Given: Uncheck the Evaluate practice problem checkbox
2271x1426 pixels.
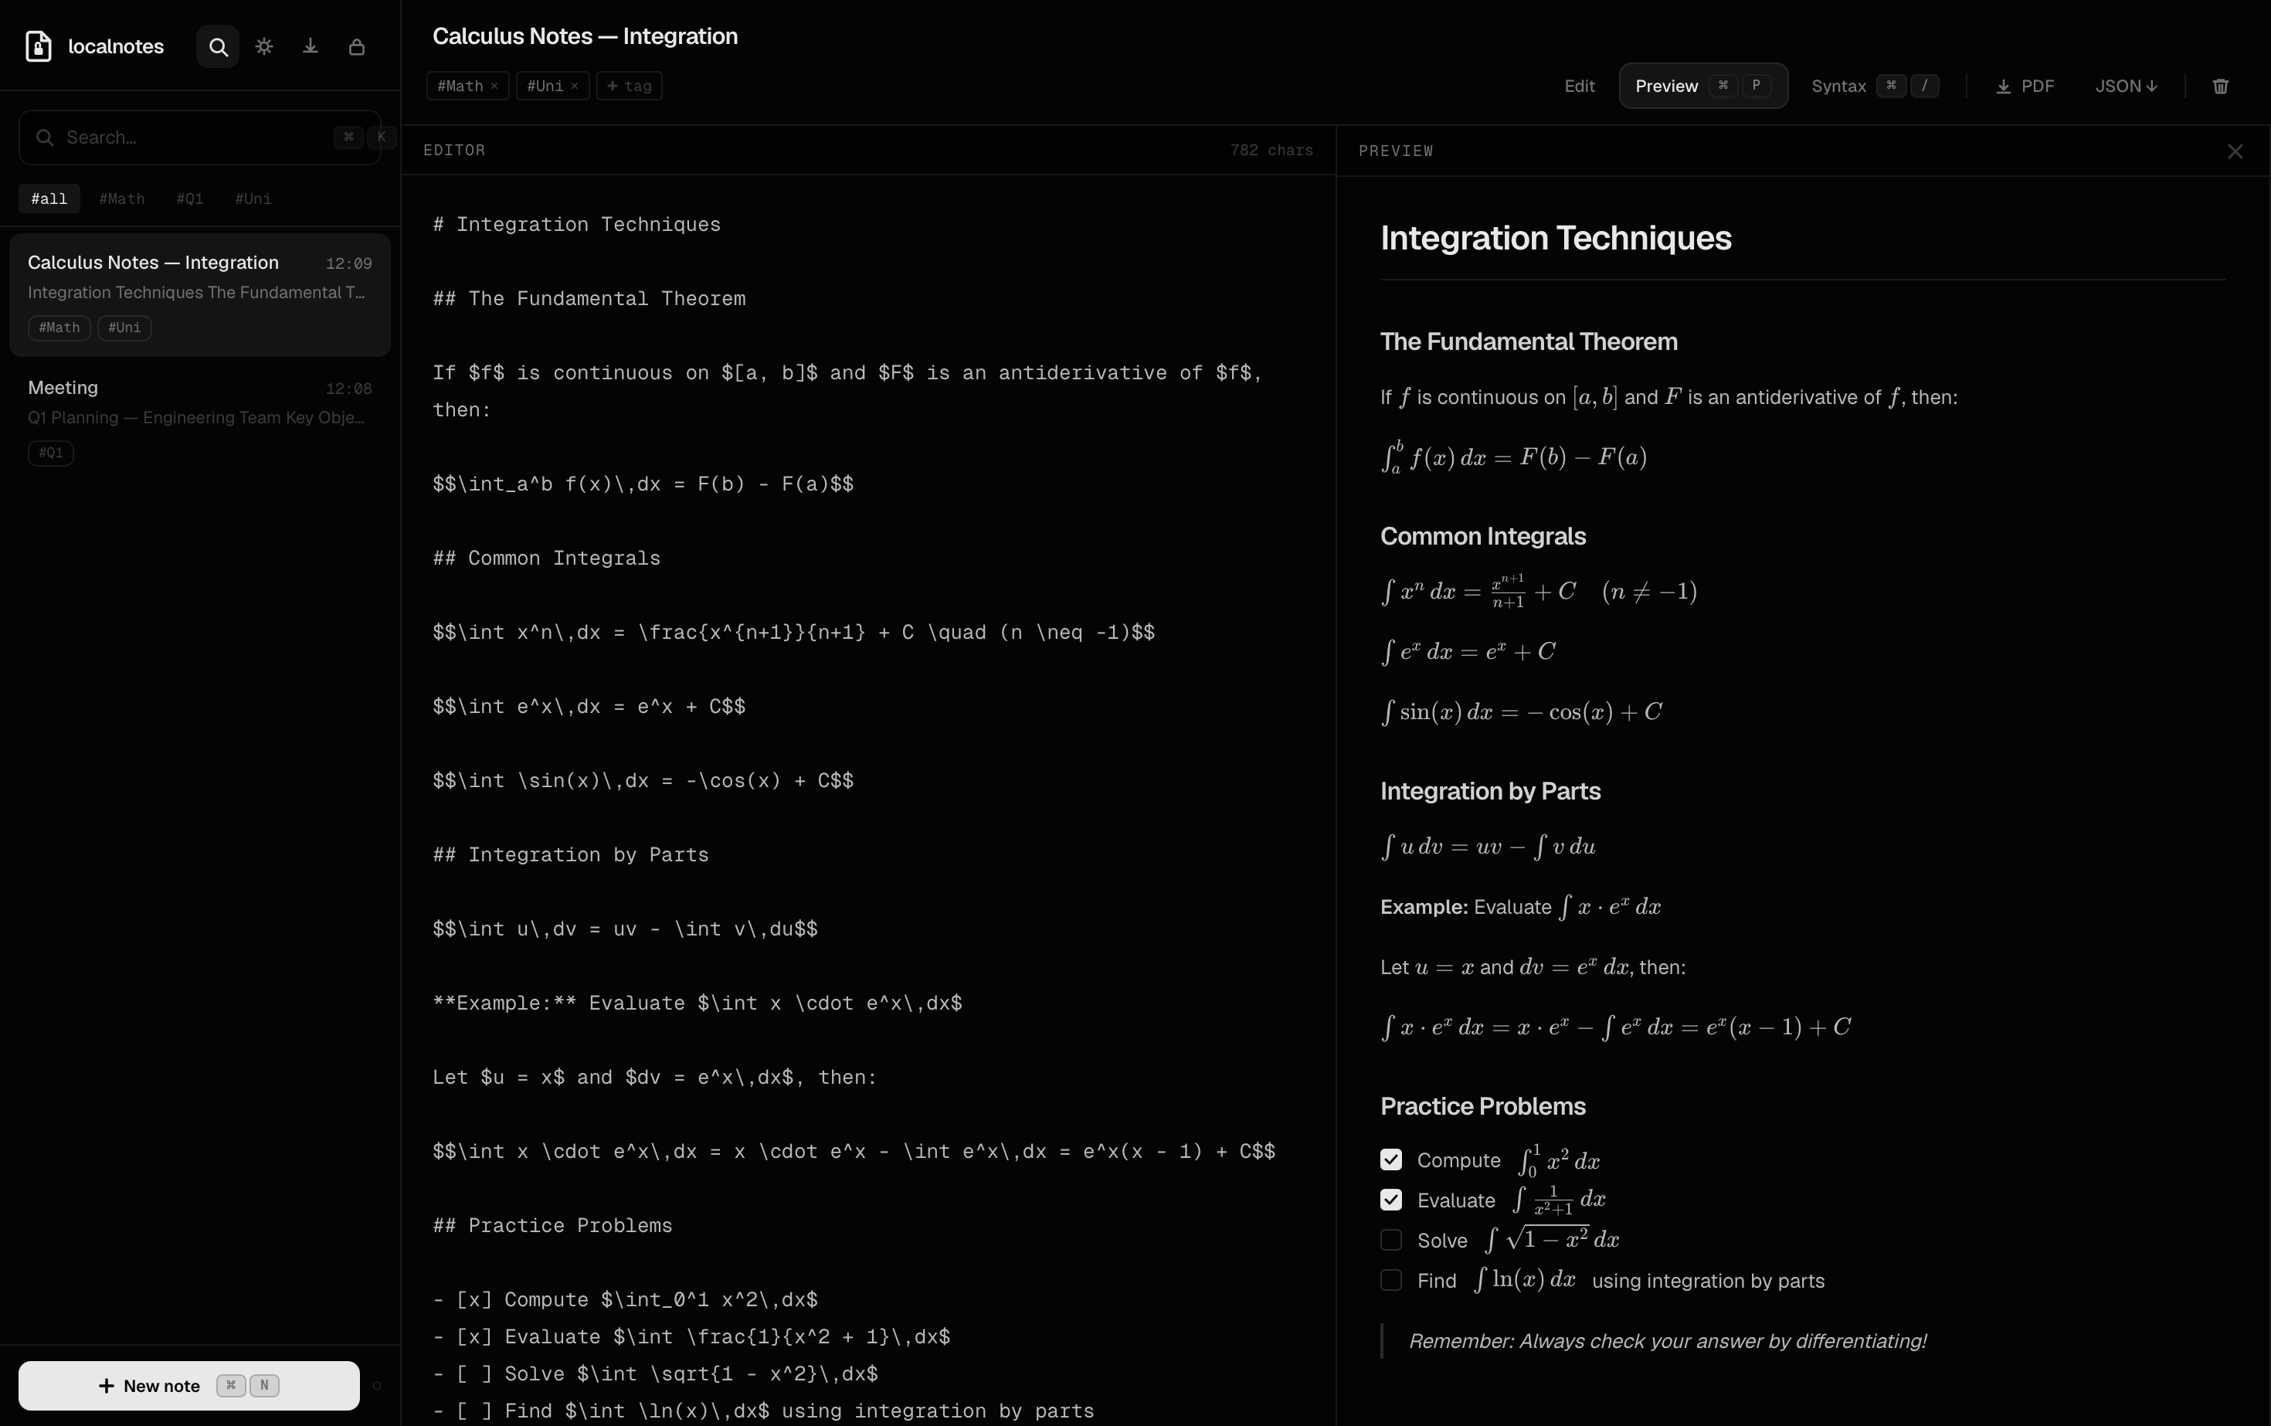Looking at the screenshot, I should click(1391, 1200).
